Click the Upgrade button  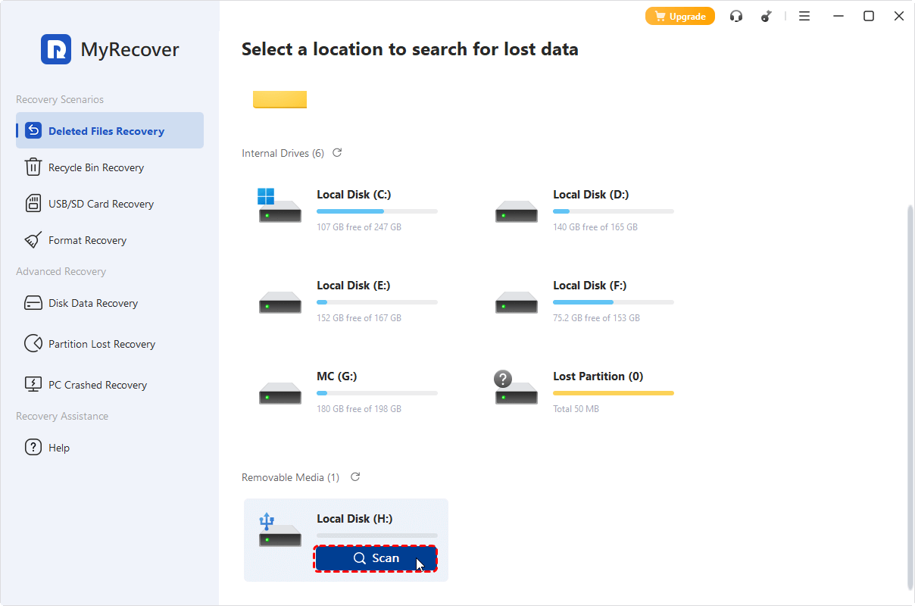[679, 16]
